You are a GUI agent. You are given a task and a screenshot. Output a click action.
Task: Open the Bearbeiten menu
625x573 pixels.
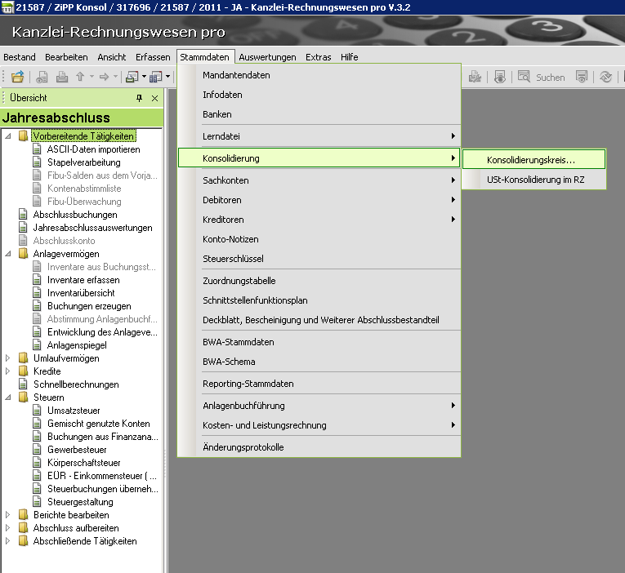tap(66, 57)
